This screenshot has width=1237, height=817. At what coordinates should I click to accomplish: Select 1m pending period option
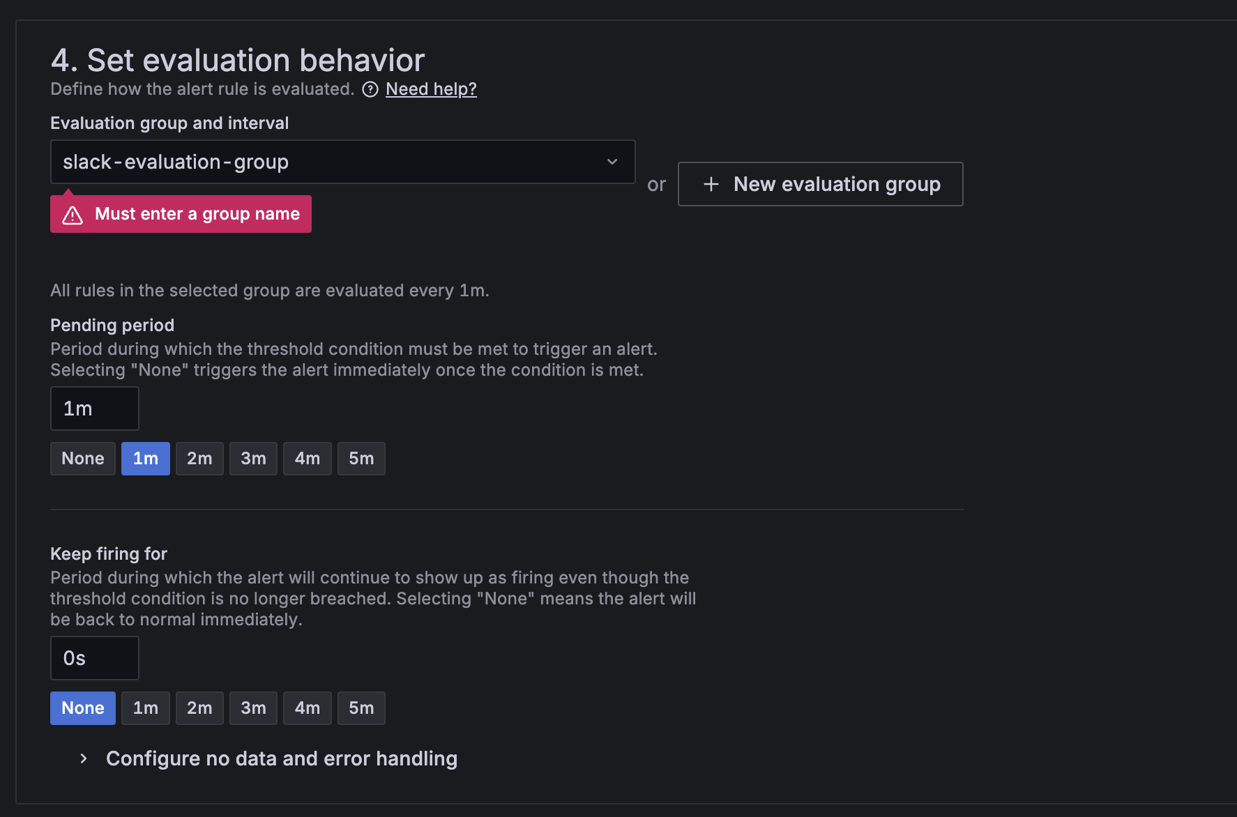(145, 459)
